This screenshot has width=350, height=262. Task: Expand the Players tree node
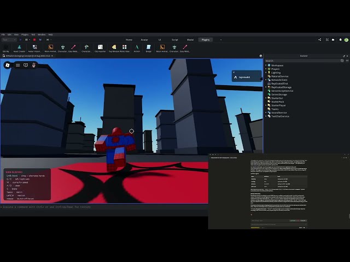click(x=266, y=69)
